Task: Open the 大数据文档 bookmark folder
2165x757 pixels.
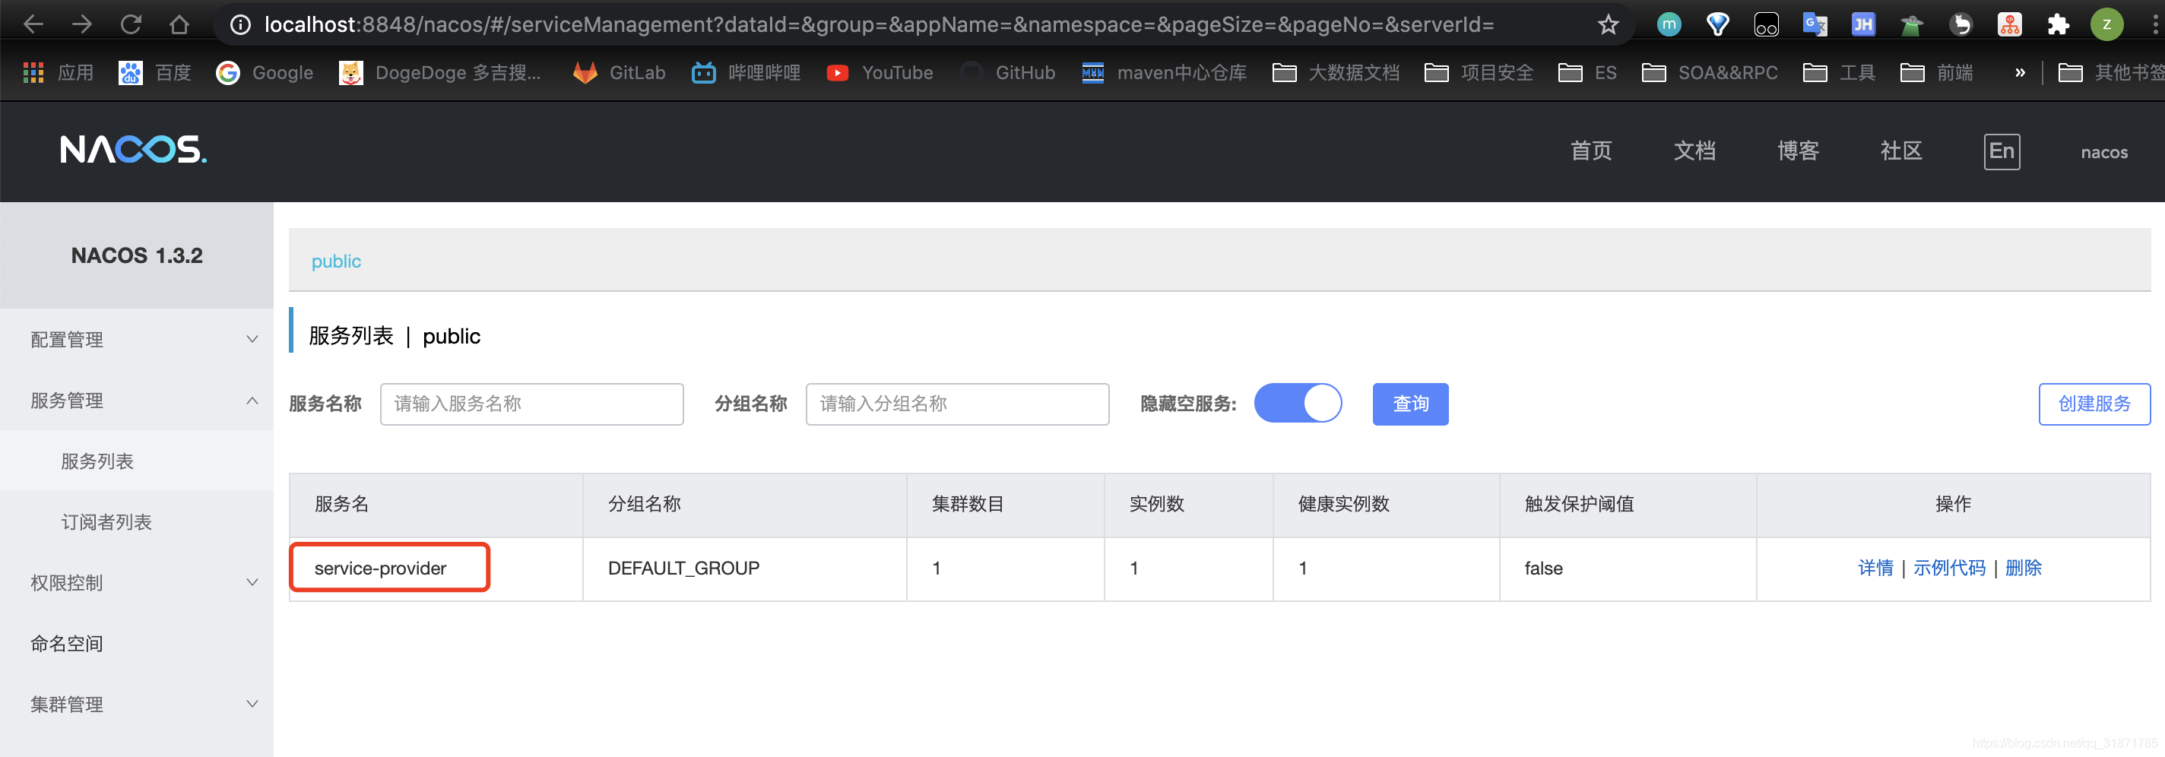Action: tap(1336, 73)
